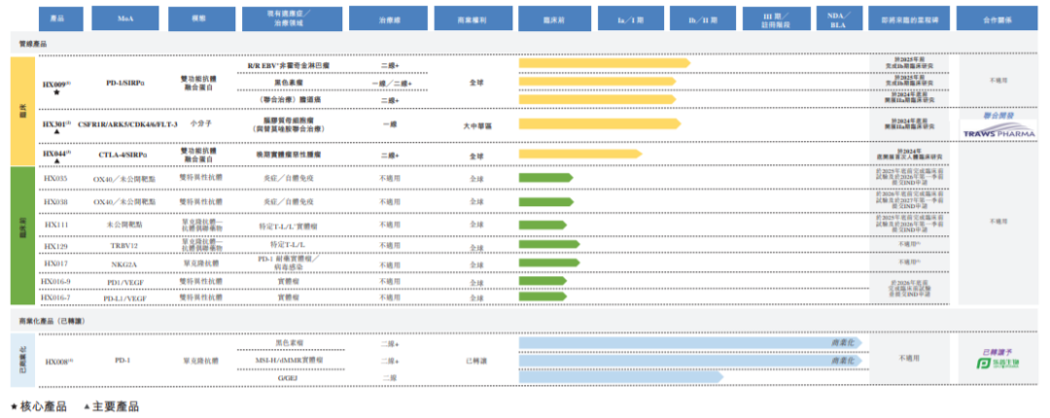Click the 核心產品 legend text

(44, 406)
